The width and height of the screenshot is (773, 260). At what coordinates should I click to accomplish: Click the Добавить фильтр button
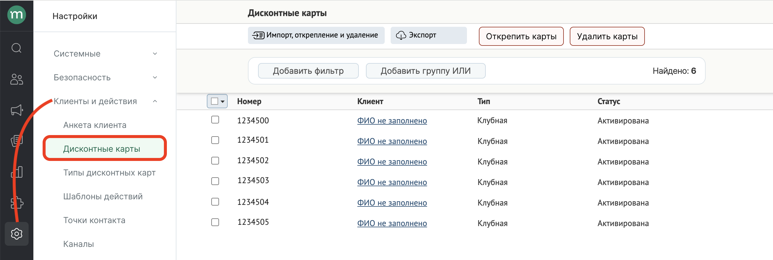tap(308, 71)
